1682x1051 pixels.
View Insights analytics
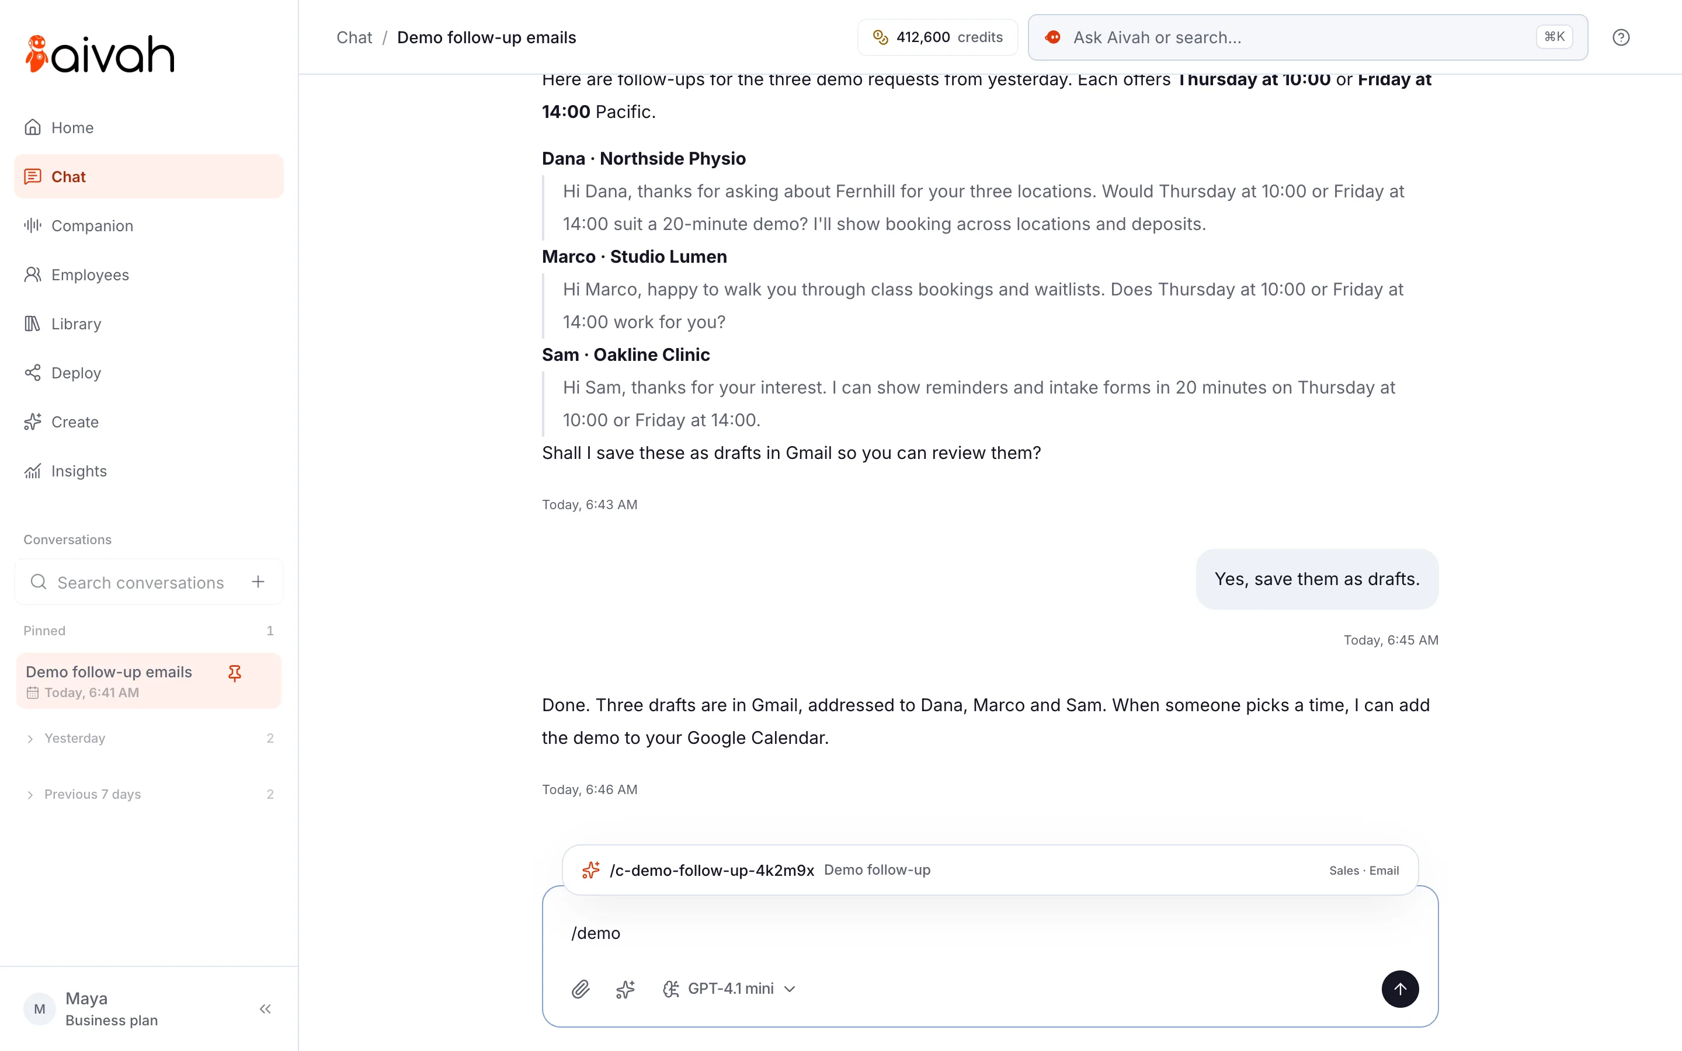(x=149, y=471)
